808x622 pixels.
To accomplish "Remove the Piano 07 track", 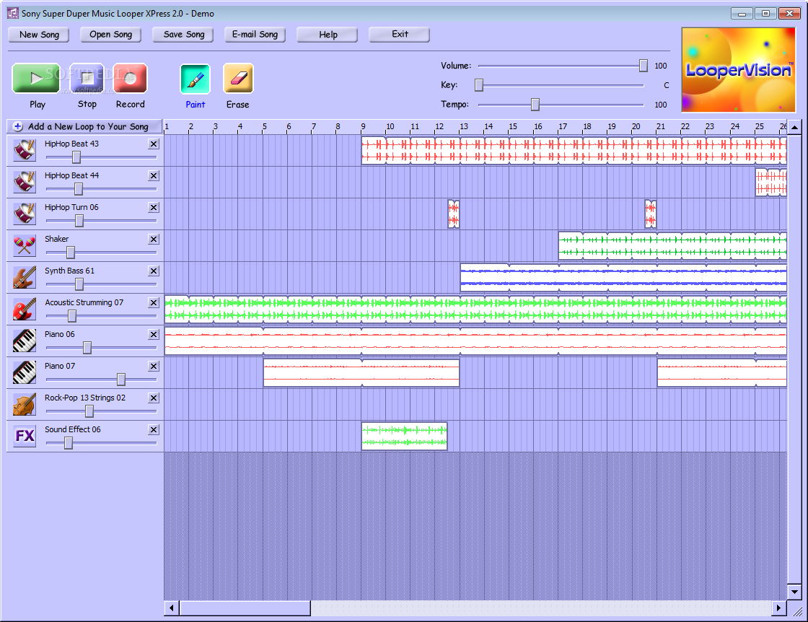I will point(154,366).
